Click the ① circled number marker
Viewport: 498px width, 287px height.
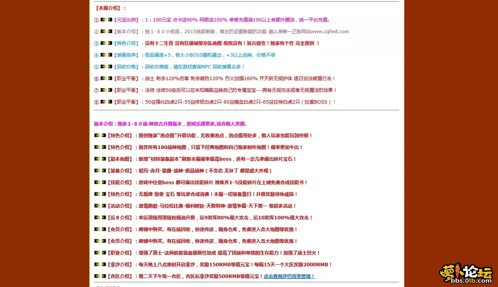tap(96, 20)
